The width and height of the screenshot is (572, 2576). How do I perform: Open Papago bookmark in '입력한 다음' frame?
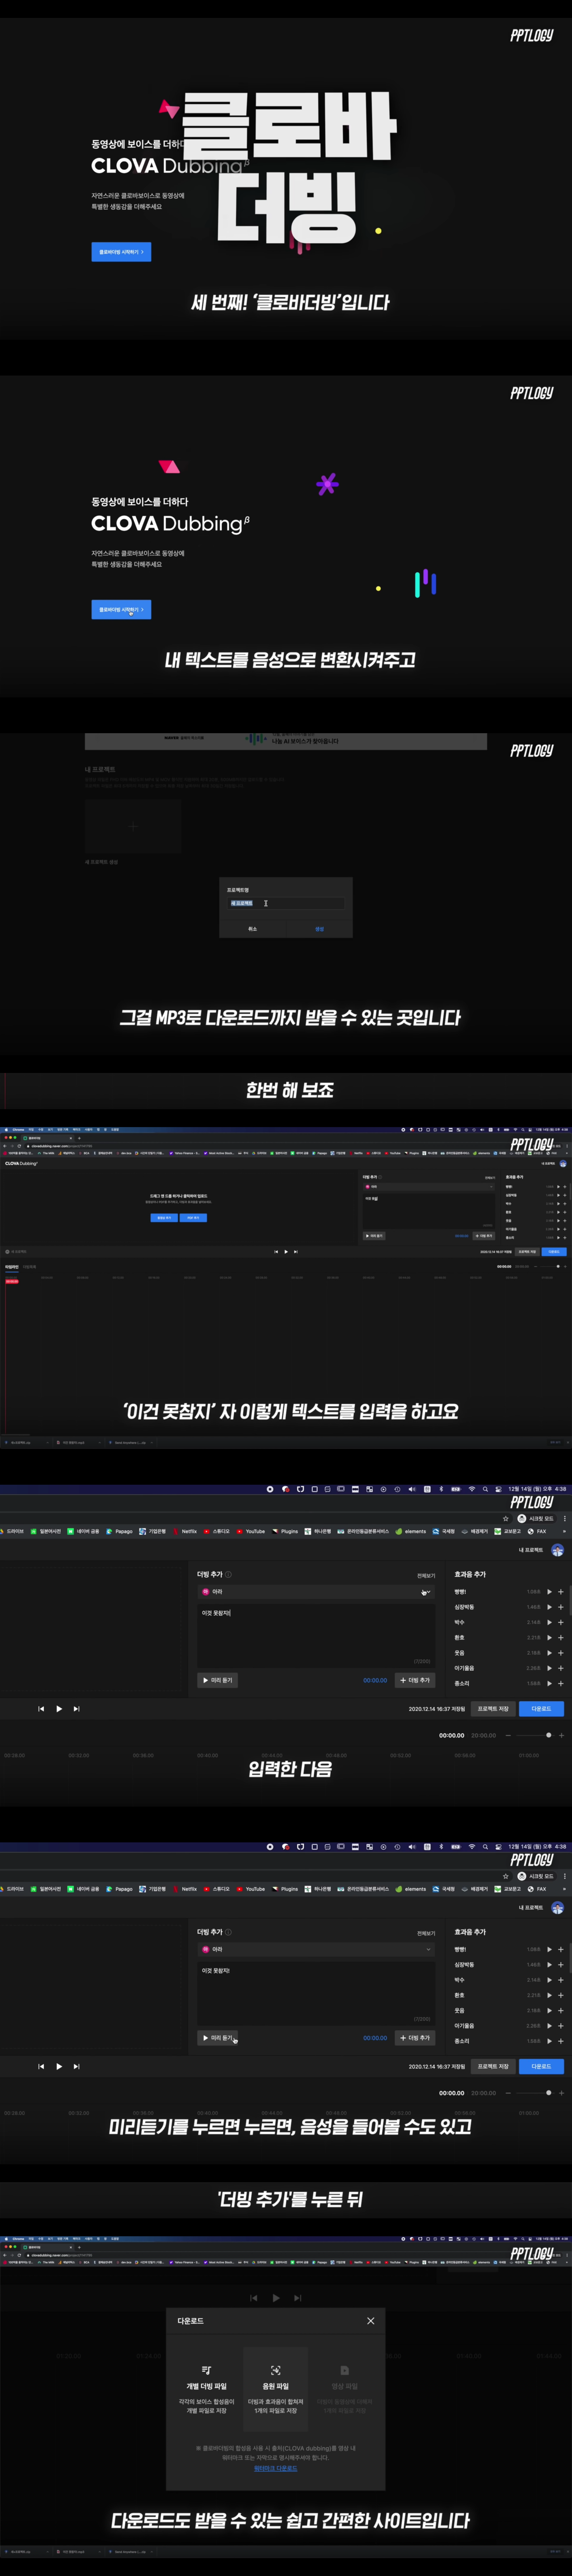(119, 1531)
